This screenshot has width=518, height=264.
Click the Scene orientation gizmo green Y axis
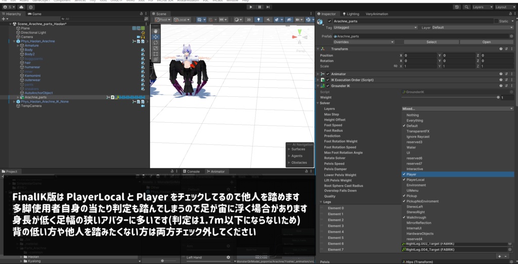point(299,32)
